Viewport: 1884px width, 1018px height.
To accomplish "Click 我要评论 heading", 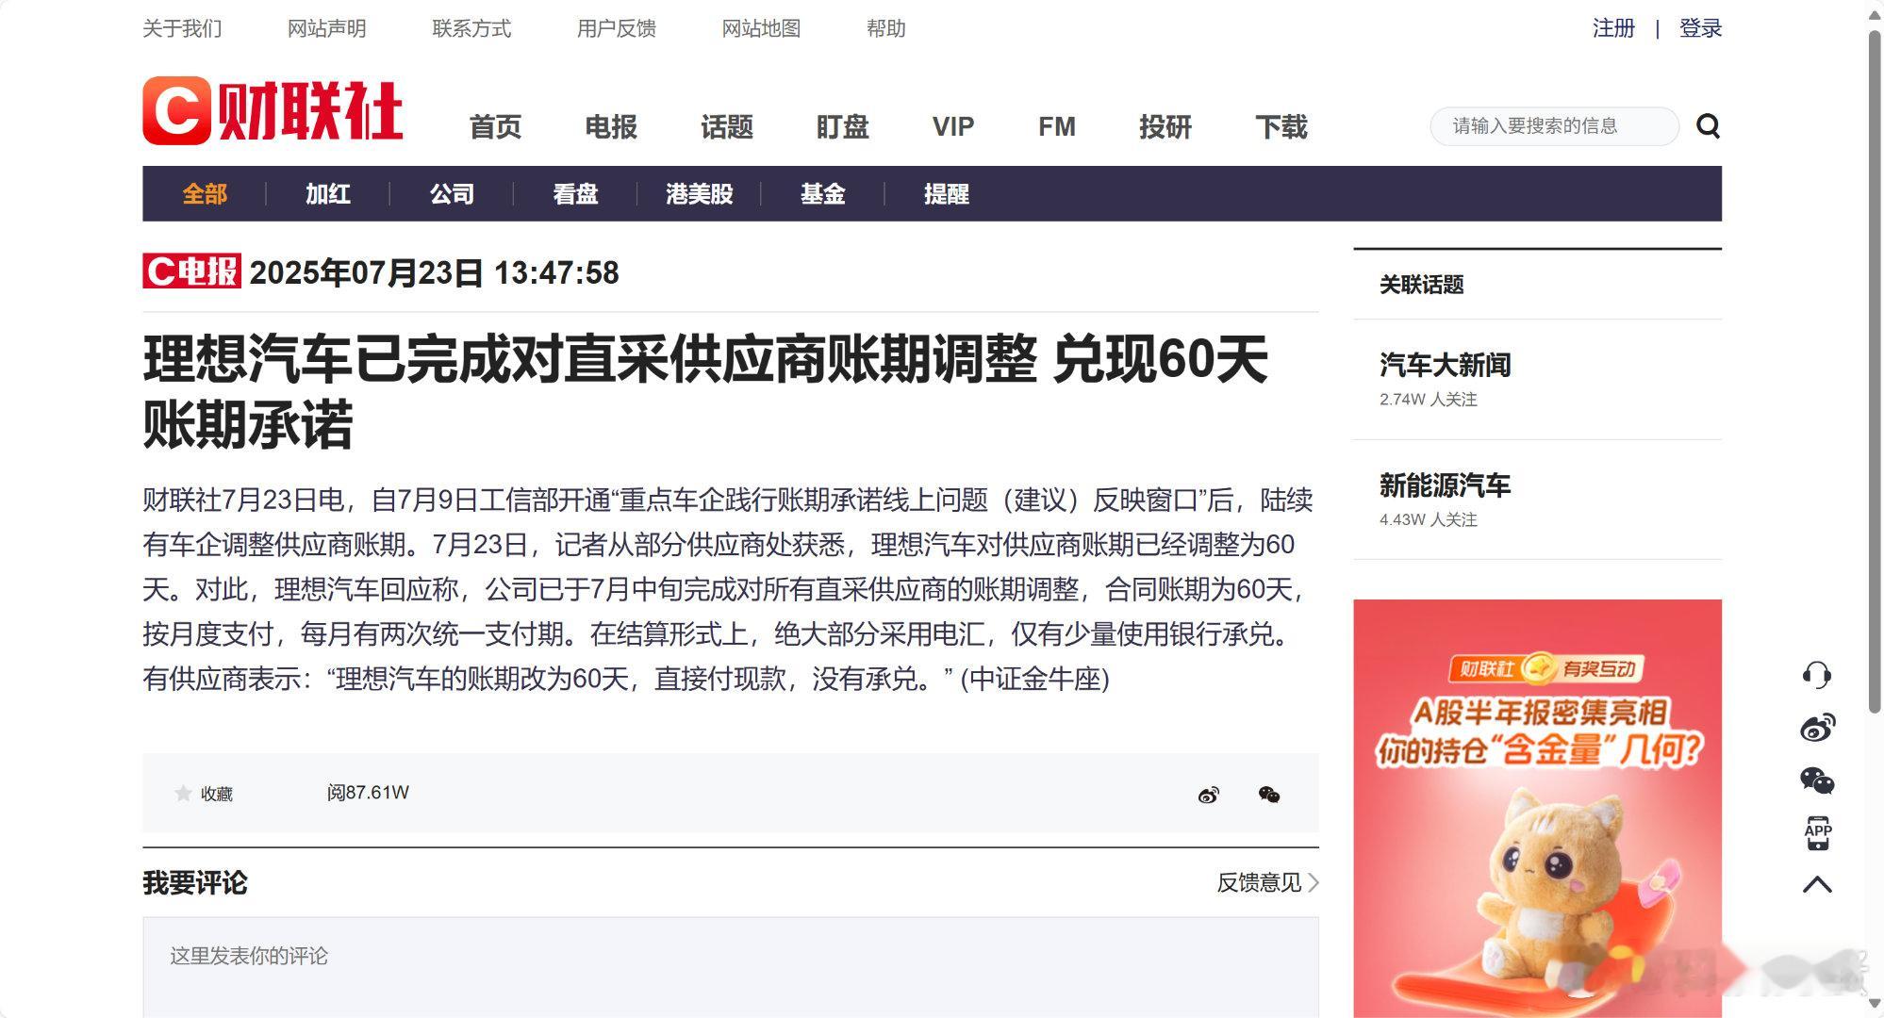I will pos(195,883).
